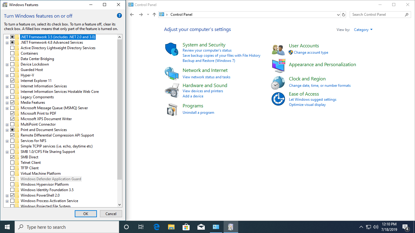The image size is (415, 233).
Task: Click the volume speaker tray icon
Action: pos(376,227)
